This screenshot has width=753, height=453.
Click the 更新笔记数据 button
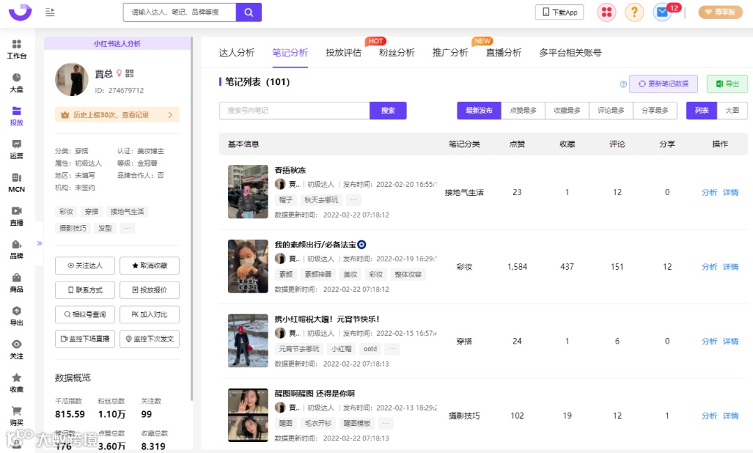tap(663, 84)
